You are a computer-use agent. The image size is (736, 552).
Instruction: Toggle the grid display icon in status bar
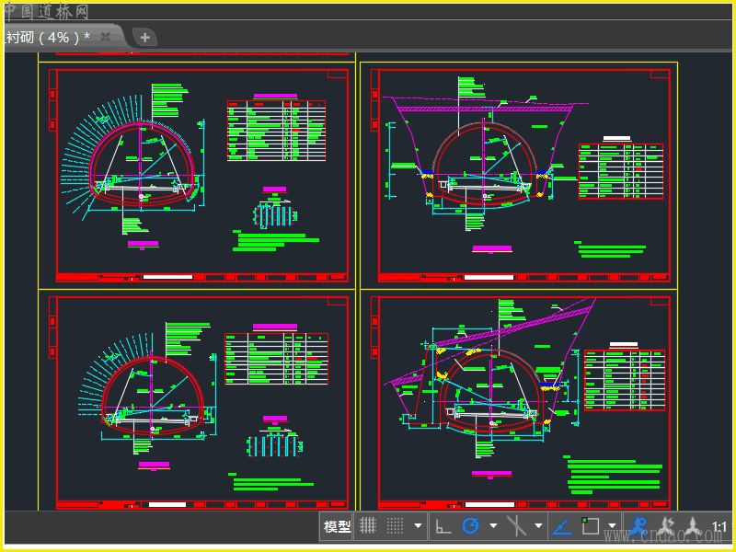(368, 525)
